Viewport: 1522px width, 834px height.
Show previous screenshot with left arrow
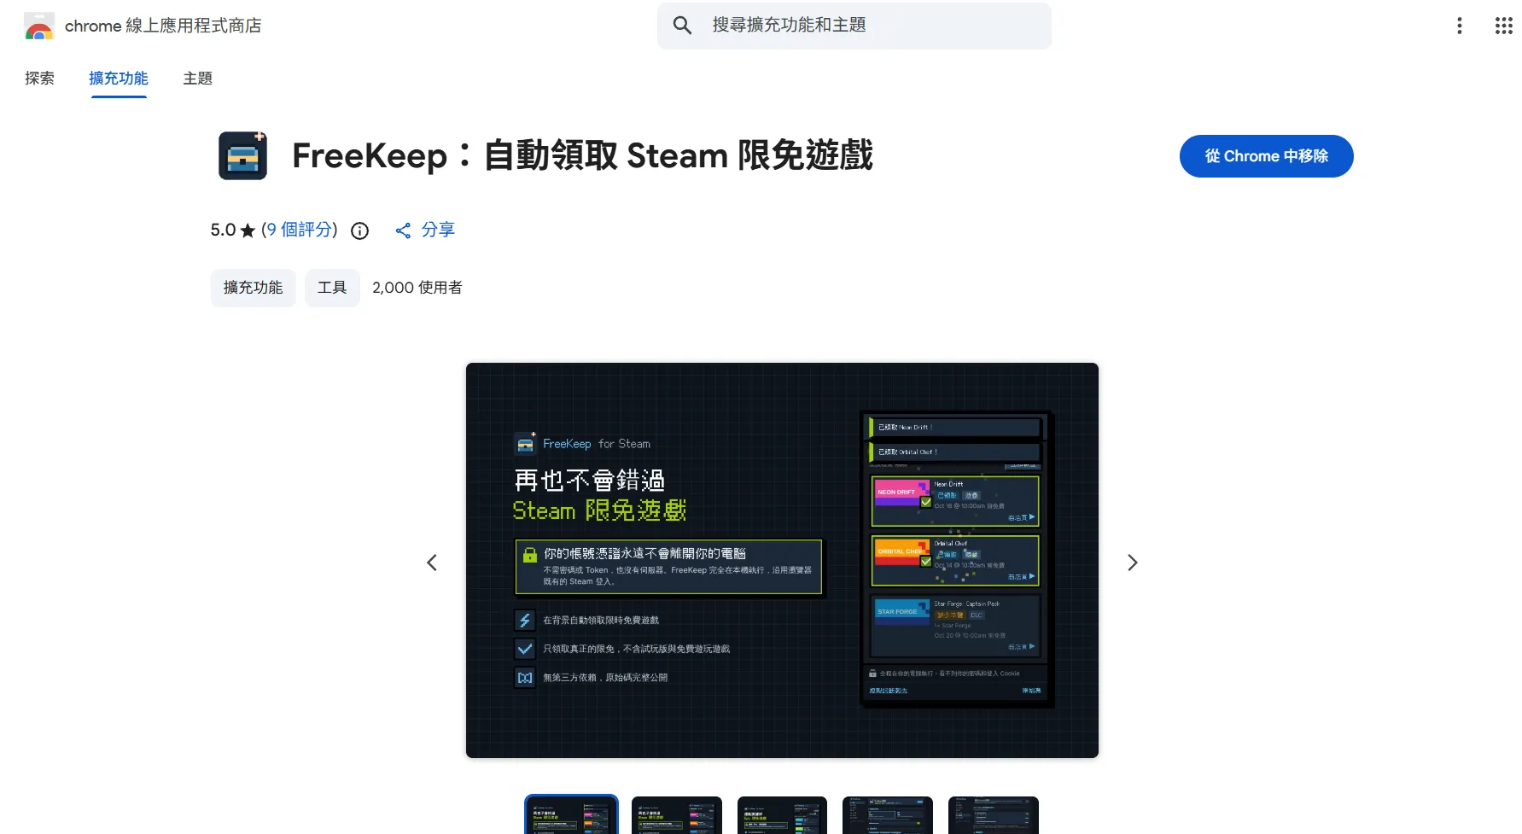[432, 563]
